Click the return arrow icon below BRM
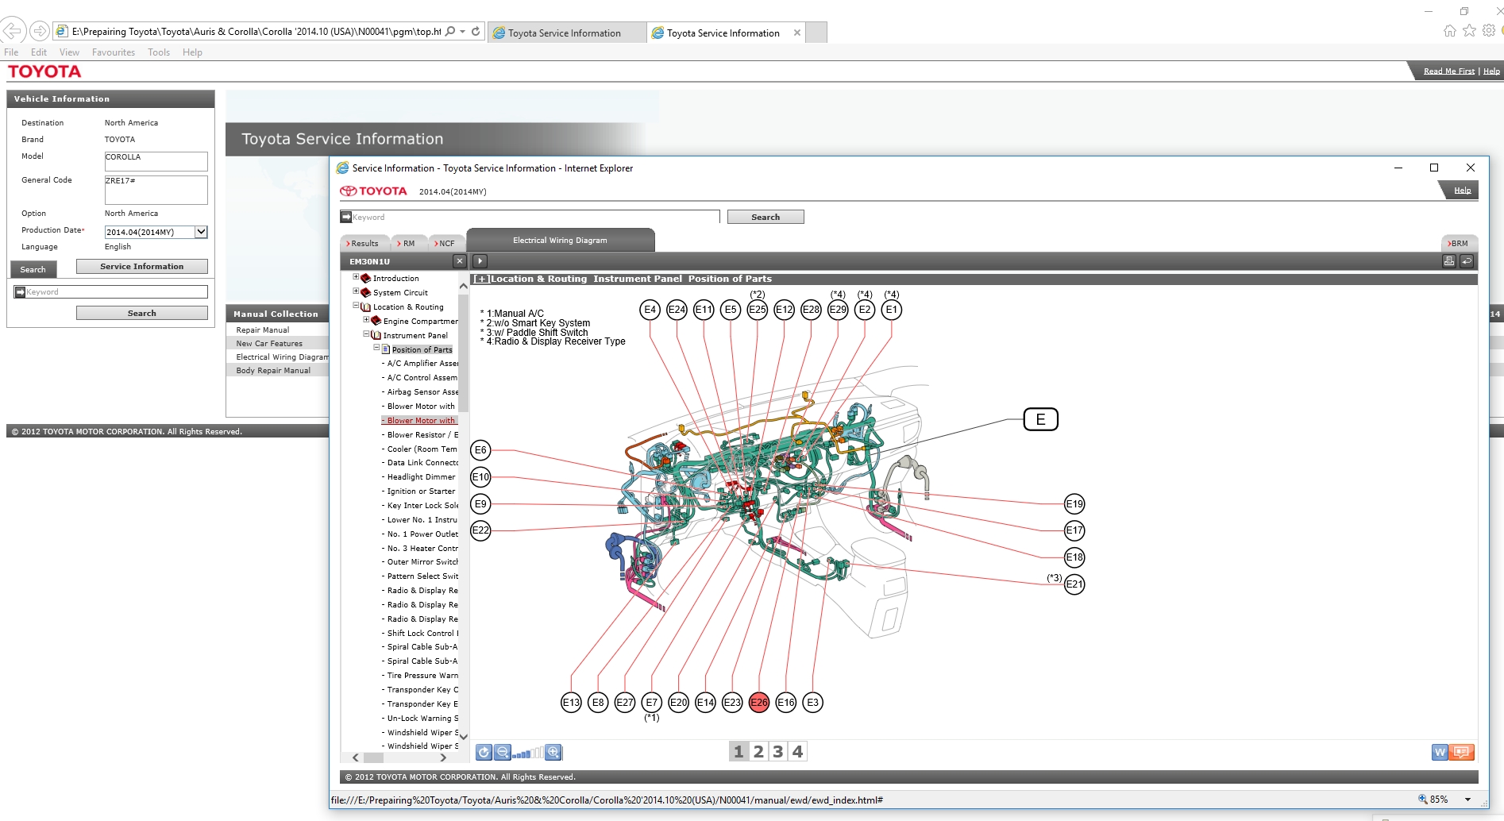This screenshot has height=821, width=1504. point(1467,261)
